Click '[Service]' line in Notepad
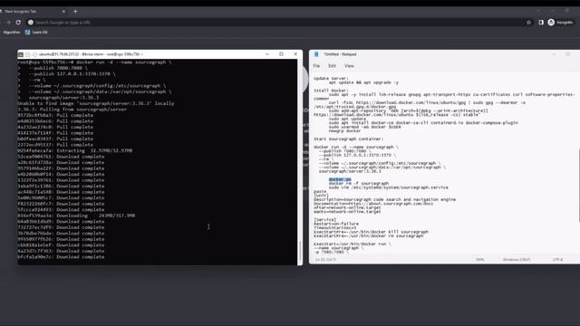 point(324,219)
